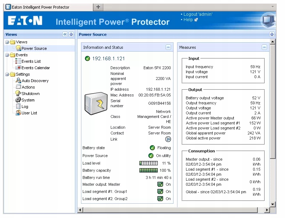285x218 pixels.
Task: Log out the admin user
Action: click(x=198, y=14)
